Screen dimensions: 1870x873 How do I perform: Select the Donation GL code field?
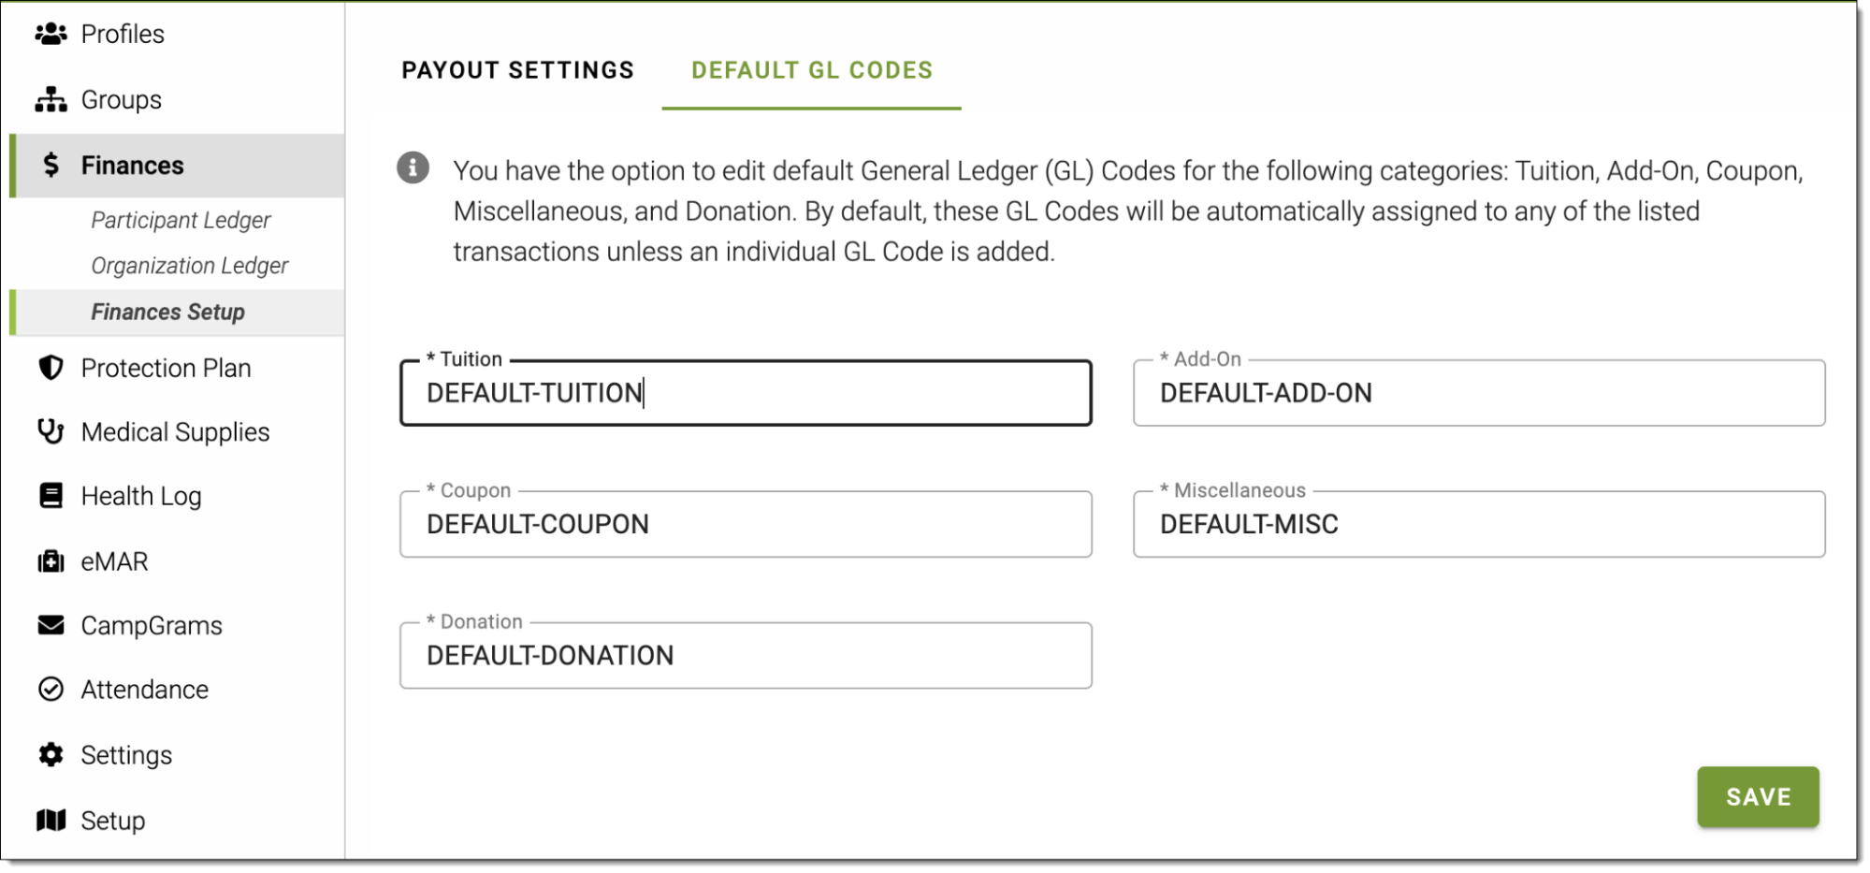pos(745,656)
